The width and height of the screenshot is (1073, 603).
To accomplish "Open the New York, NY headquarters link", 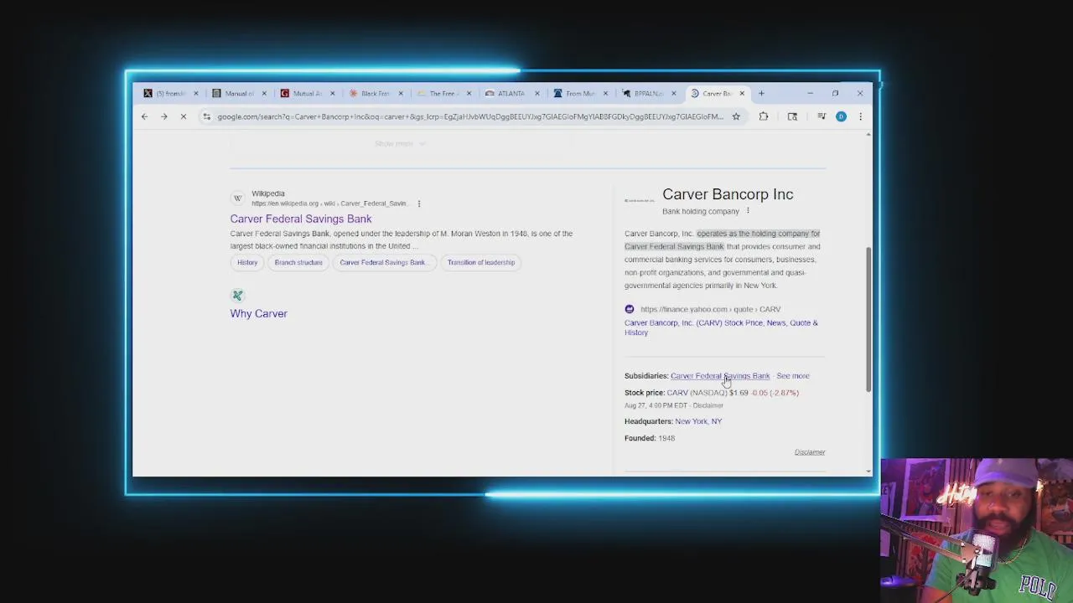I will (x=698, y=421).
